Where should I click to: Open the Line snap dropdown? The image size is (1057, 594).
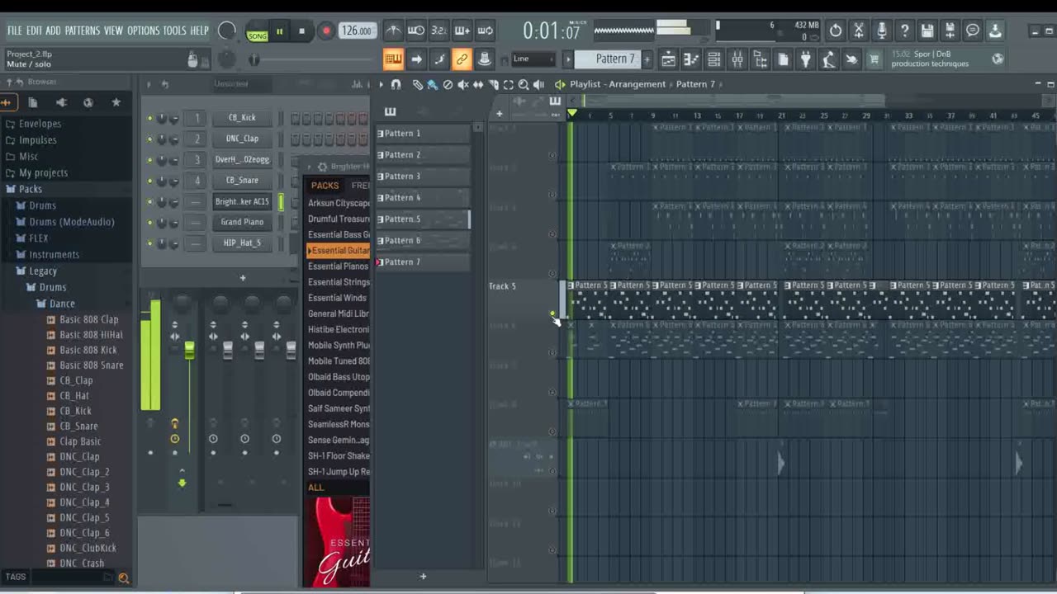coord(533,59)
